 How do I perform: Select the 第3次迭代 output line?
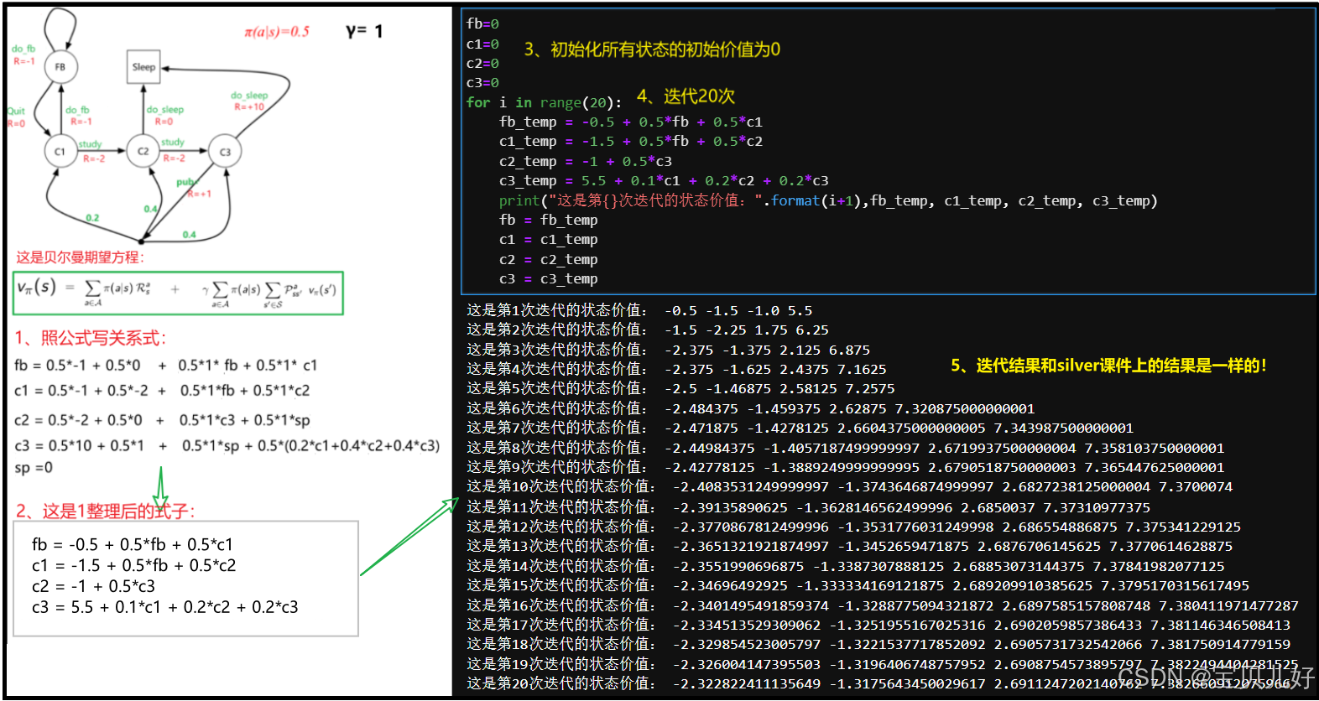coord(669,350)
